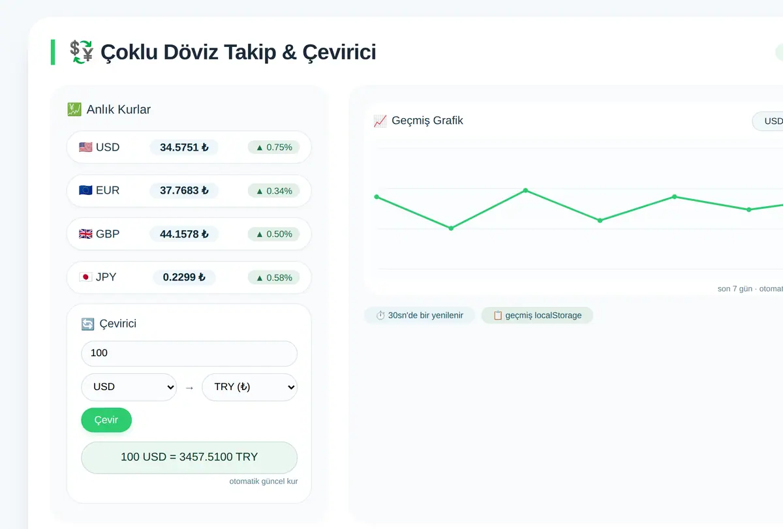Screen dimensions: 783x529
Task: Click the chart emoji beside Anlık Kurlar
Action: point(74,110)
